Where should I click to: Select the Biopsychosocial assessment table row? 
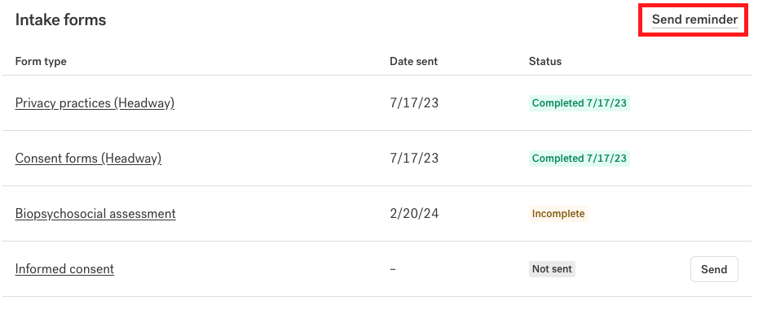(x=377, y=214)
